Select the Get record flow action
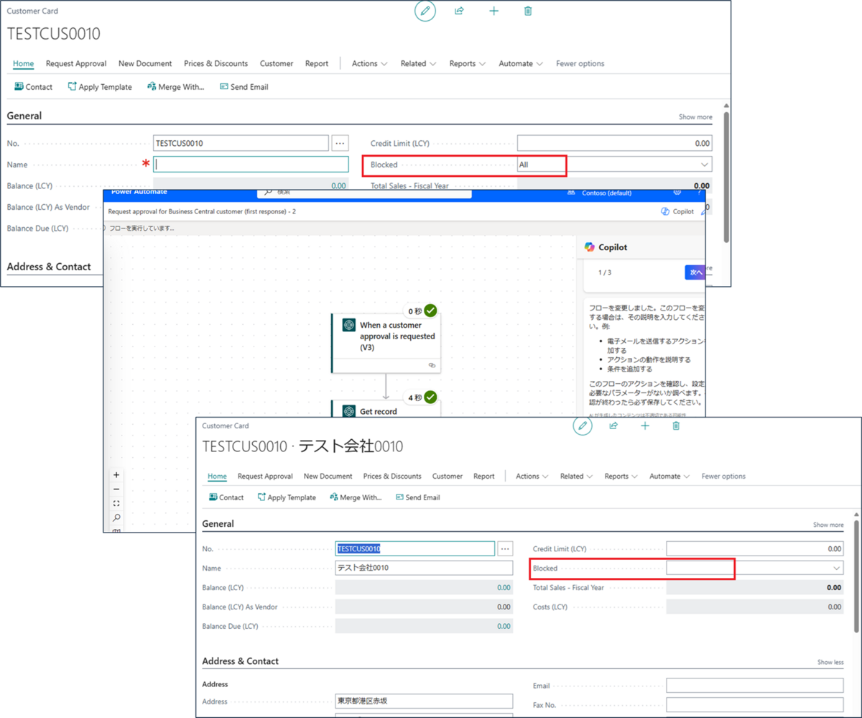The image size is (862, 718). coord(386,408)
